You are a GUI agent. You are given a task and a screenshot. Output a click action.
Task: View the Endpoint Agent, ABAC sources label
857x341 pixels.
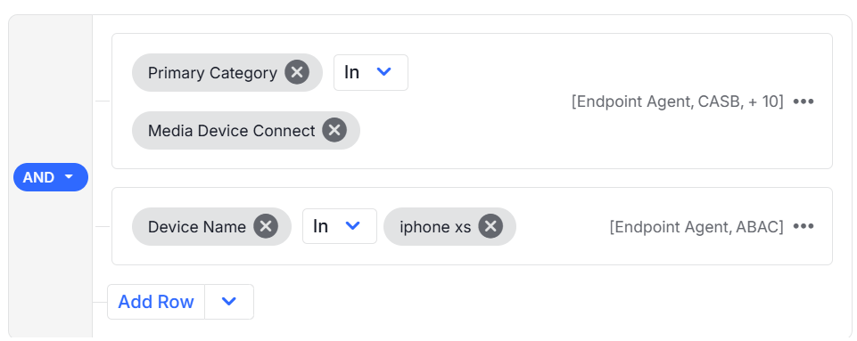point(696,226)
